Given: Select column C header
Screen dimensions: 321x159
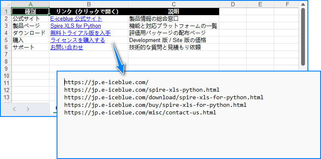Looking at the screenshot, I should 174,4.
